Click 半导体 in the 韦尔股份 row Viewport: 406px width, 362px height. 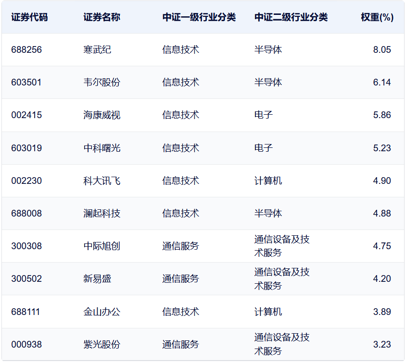pos(268,83)
